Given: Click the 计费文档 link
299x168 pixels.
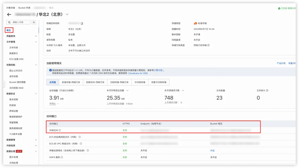Looking at the screenshot, I should 158,70.
